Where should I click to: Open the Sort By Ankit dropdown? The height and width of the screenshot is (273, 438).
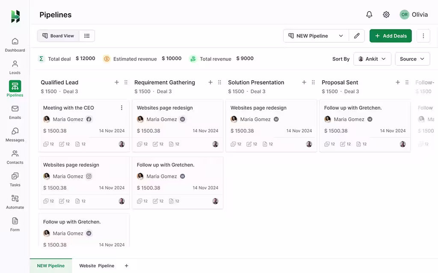[x=372, y=59]
